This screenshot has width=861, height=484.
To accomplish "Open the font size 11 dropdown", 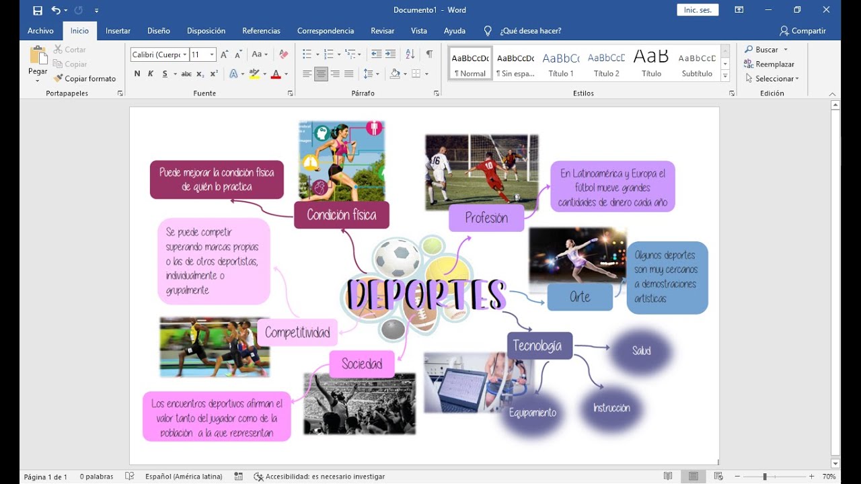I will (212, 54).
